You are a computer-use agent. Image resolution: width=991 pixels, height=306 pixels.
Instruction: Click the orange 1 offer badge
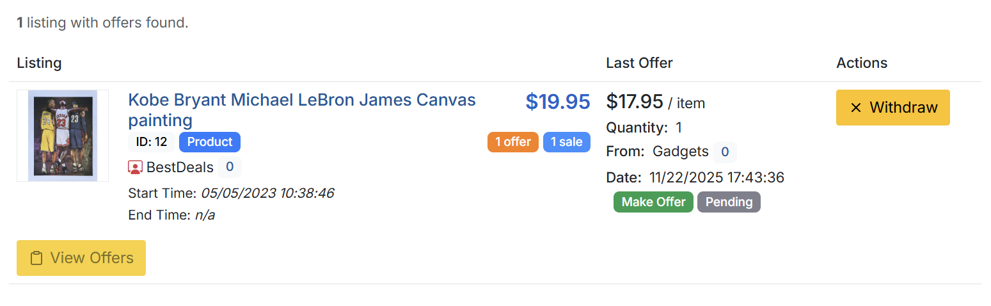tap(512, 142)
